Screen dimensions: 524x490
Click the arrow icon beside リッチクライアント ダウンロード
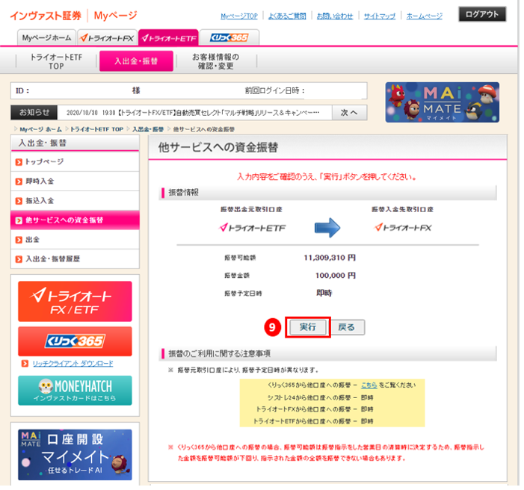point(25,364)
